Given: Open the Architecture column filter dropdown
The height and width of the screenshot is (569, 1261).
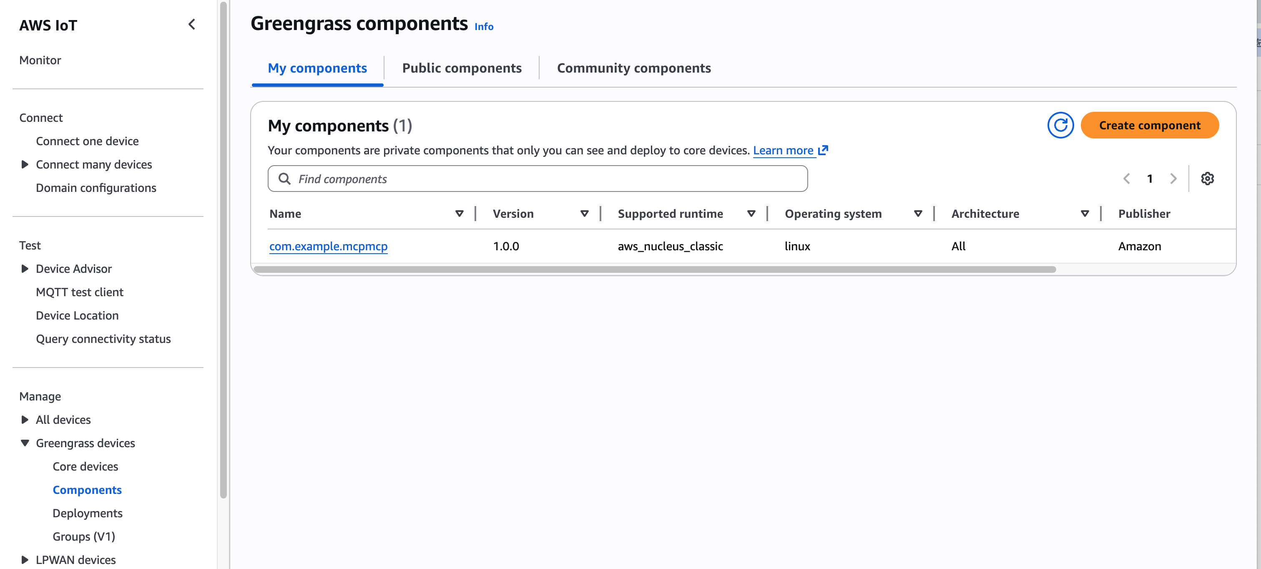Looking at the screenshot, I should [x=1085, y=214].
